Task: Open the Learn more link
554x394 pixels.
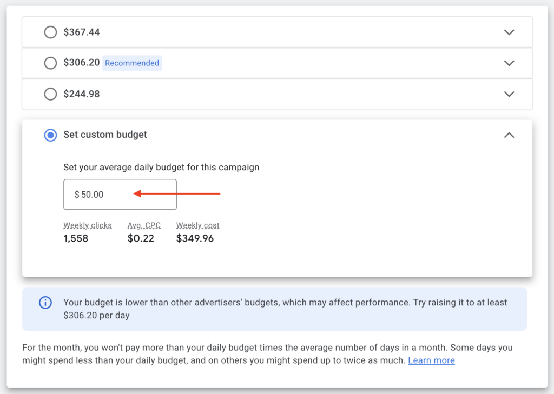Action: click(431, 360)
